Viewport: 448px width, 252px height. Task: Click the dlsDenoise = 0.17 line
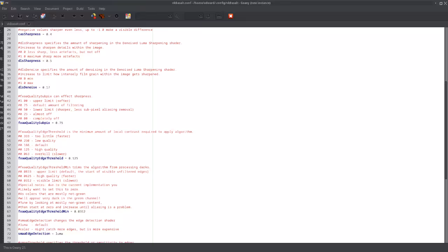34,87
